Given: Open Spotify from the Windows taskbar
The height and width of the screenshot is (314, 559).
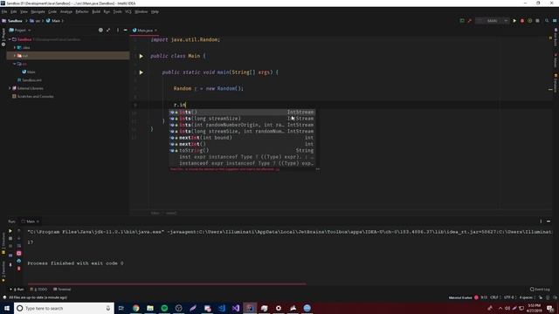Looking at the screenshot, I should 164,308.
